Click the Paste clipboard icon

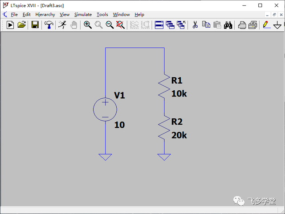217,25
